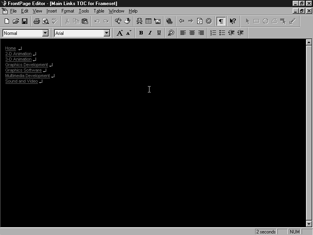The width and height of the screenshot is (313, 235).
Task: Expand the Arial font dropdown
Action: point(106,33)
